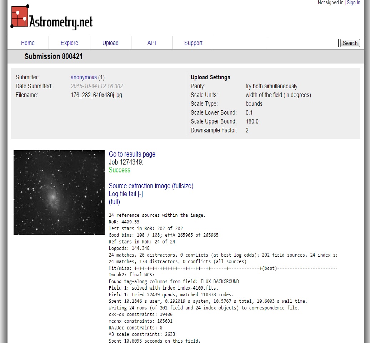Click the 2015-10-04 submission date timestamp
Viewport: 370px width, 343px height.
tap(97, 86)
